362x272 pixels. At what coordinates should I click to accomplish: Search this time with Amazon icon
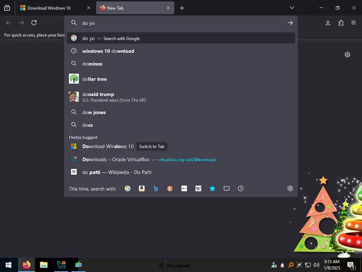click(x=142, y=188)
